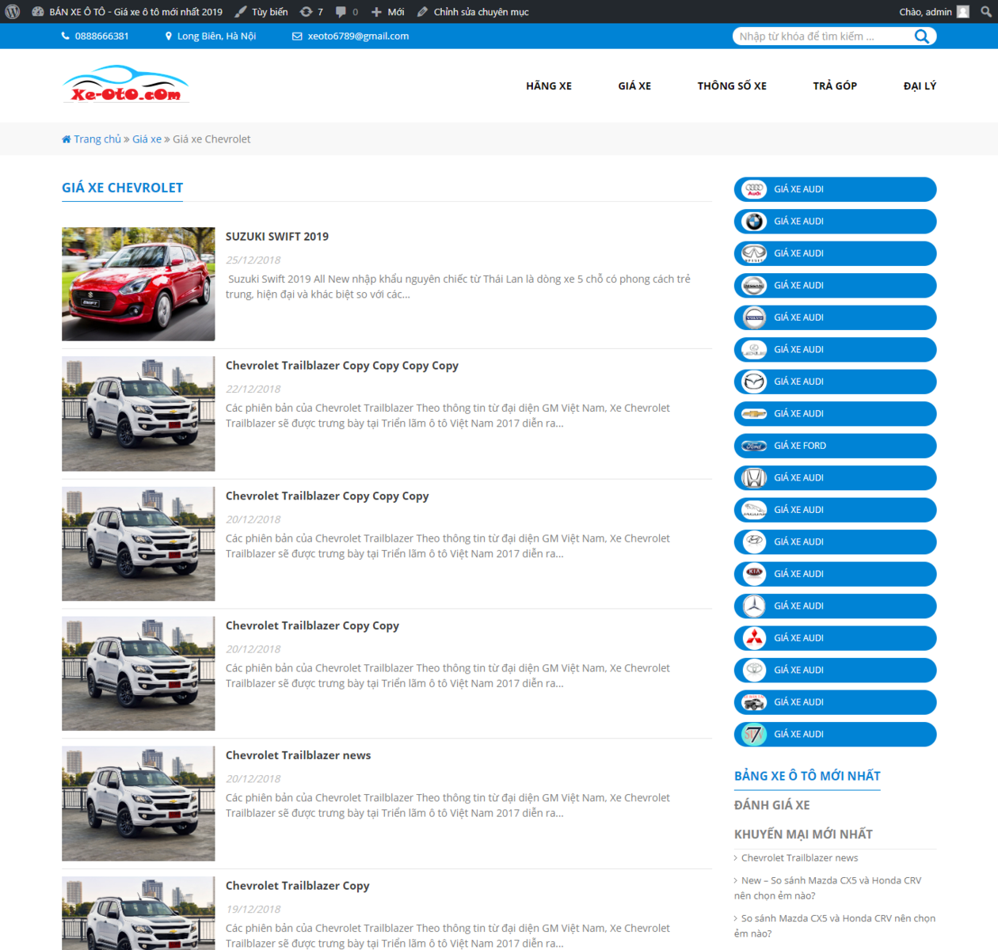Viewport: 998px width, 950px height.
Task: Open the WordPress logo menu
Action: tap(13, 12)
